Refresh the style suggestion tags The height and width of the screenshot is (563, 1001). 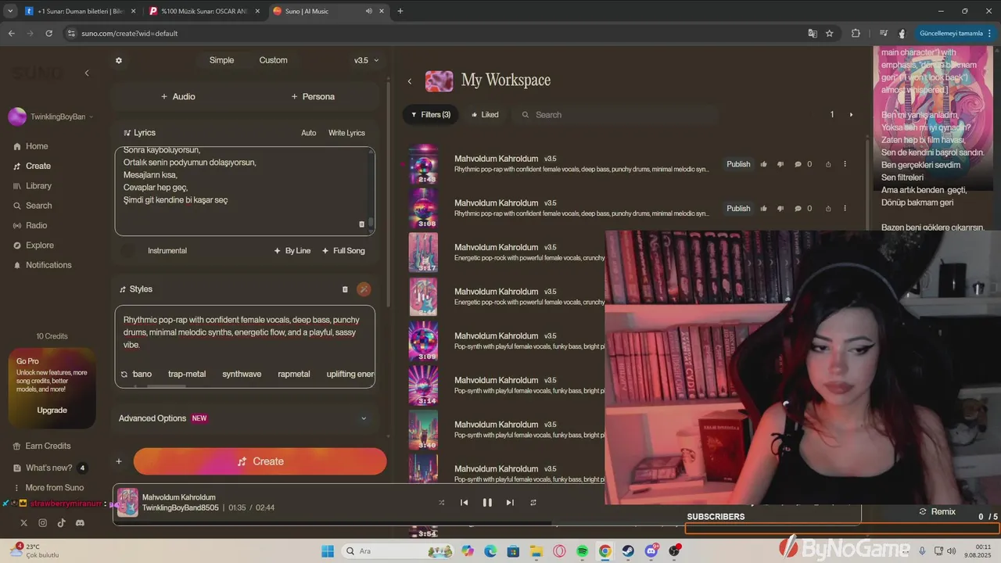click(124, 375)
